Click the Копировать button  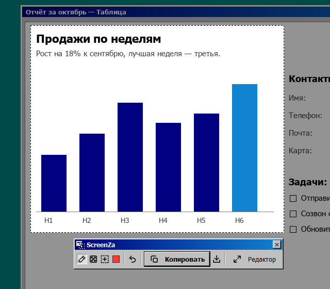click(177, 259)
